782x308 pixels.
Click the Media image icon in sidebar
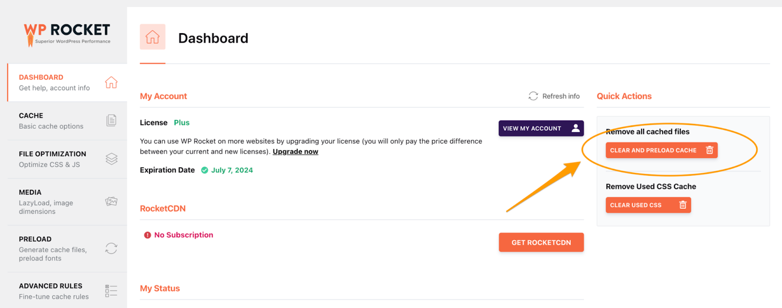(x=111, y=201)
